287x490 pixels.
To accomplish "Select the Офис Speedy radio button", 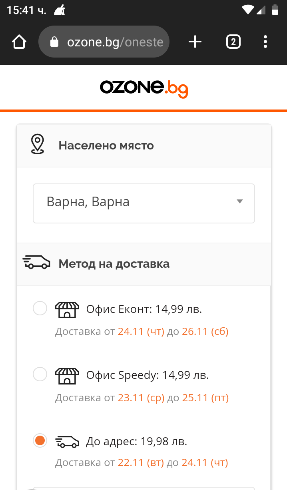I will [40, 374].
